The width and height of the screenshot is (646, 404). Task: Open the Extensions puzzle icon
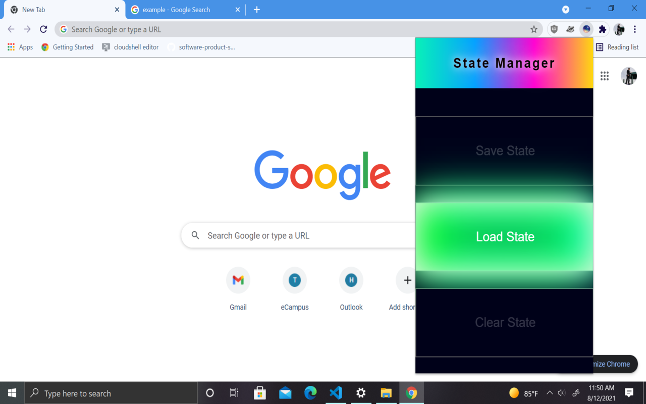(602, 29)
